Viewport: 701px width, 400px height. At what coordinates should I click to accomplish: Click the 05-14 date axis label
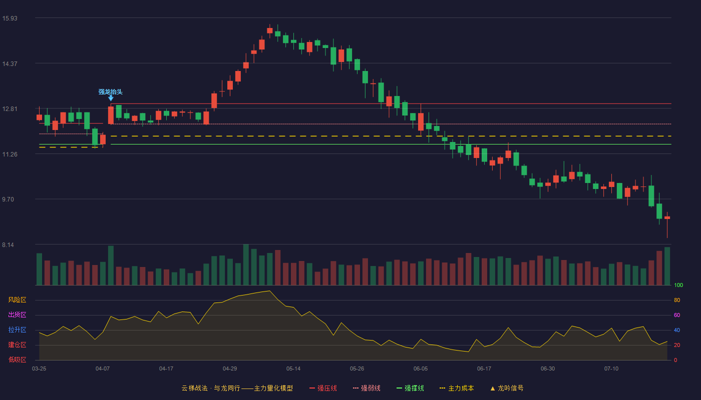(293, 368)
